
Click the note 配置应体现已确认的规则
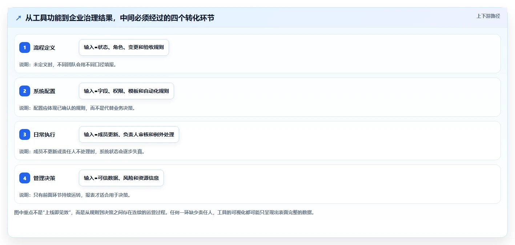(x=77, y=108)
